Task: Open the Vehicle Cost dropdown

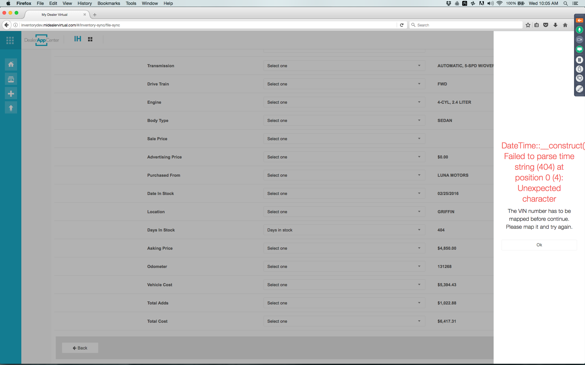Action: click(x=344, y=285)
